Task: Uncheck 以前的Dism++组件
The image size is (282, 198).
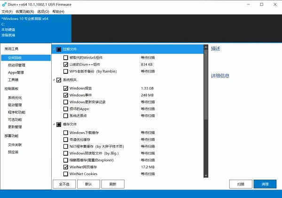Action: tap(66, 64)
